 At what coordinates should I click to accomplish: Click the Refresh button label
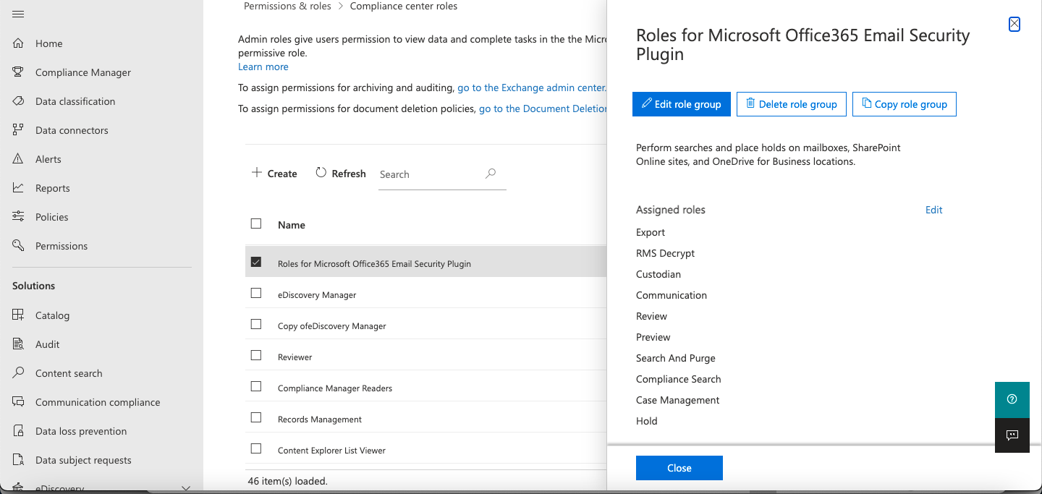coord(349,174)
